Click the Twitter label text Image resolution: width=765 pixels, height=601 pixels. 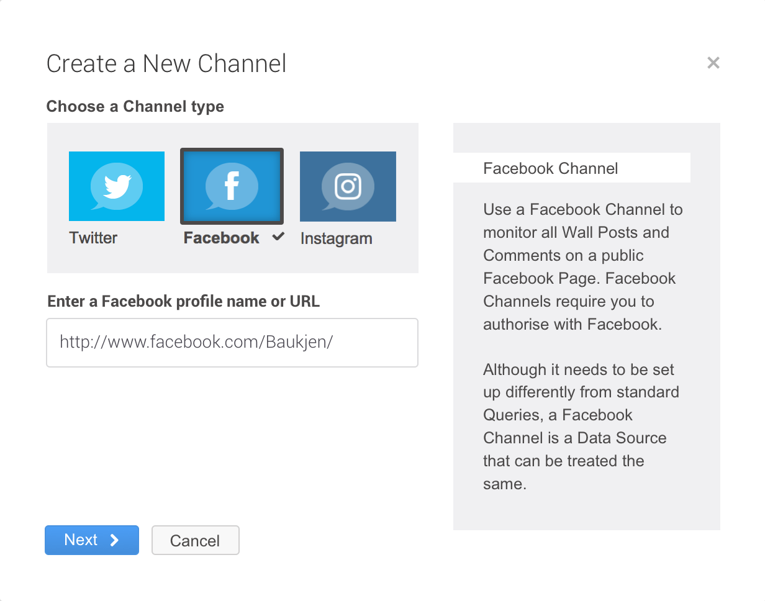[x=93, y=238]
